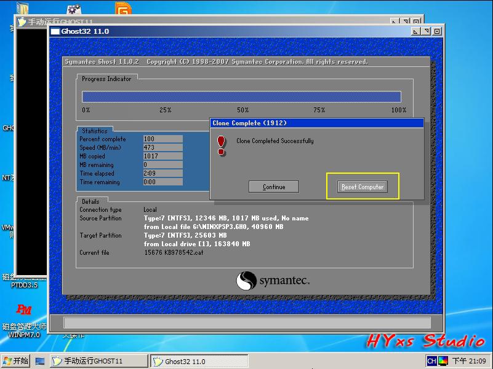This screenshot has width=493, height=369.
Task: Click the Source Partition line mentioning 12346 MB
Action: click(226, 218)
